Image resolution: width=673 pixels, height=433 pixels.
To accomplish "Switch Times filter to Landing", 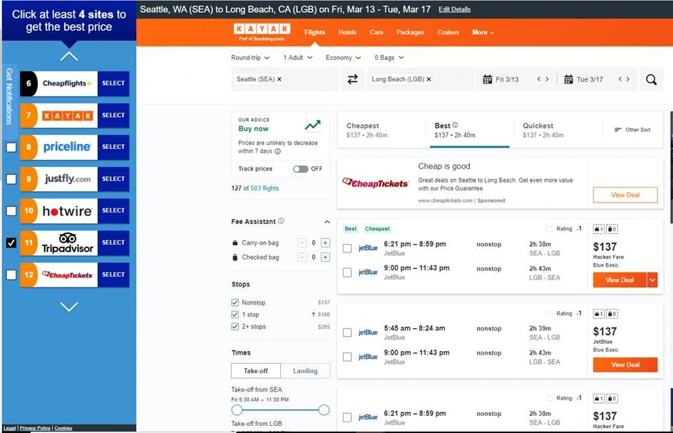I will pyautogui.click(x=305, y=371).
